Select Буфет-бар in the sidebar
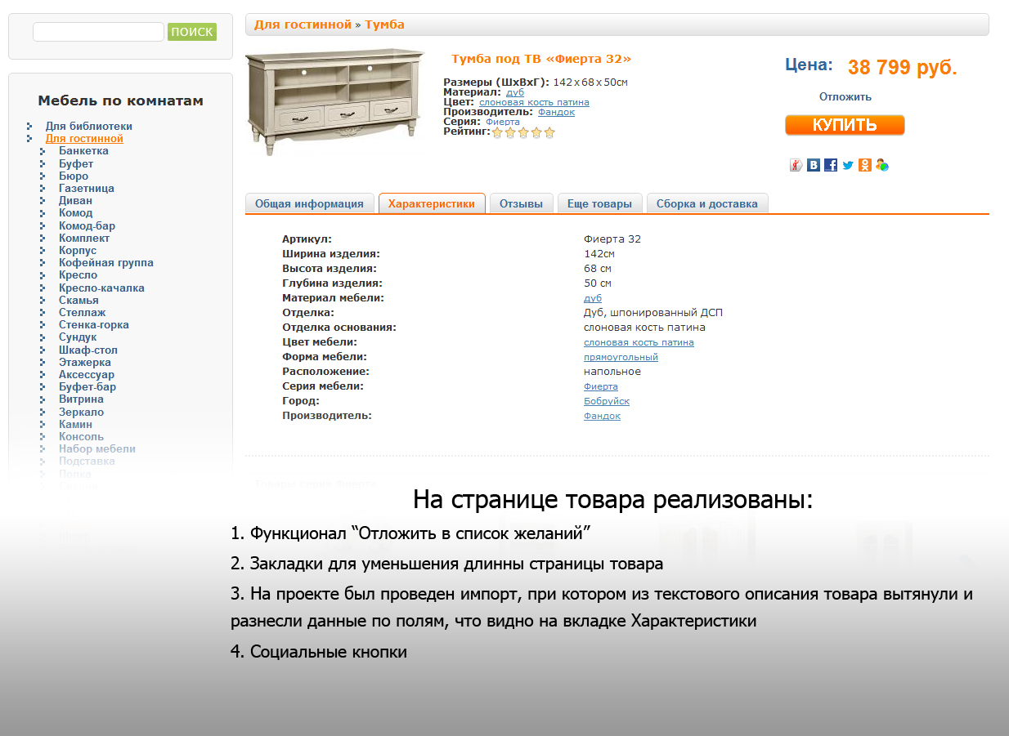The width and height of the screenshot is (1009, 736). pos(87,386)
